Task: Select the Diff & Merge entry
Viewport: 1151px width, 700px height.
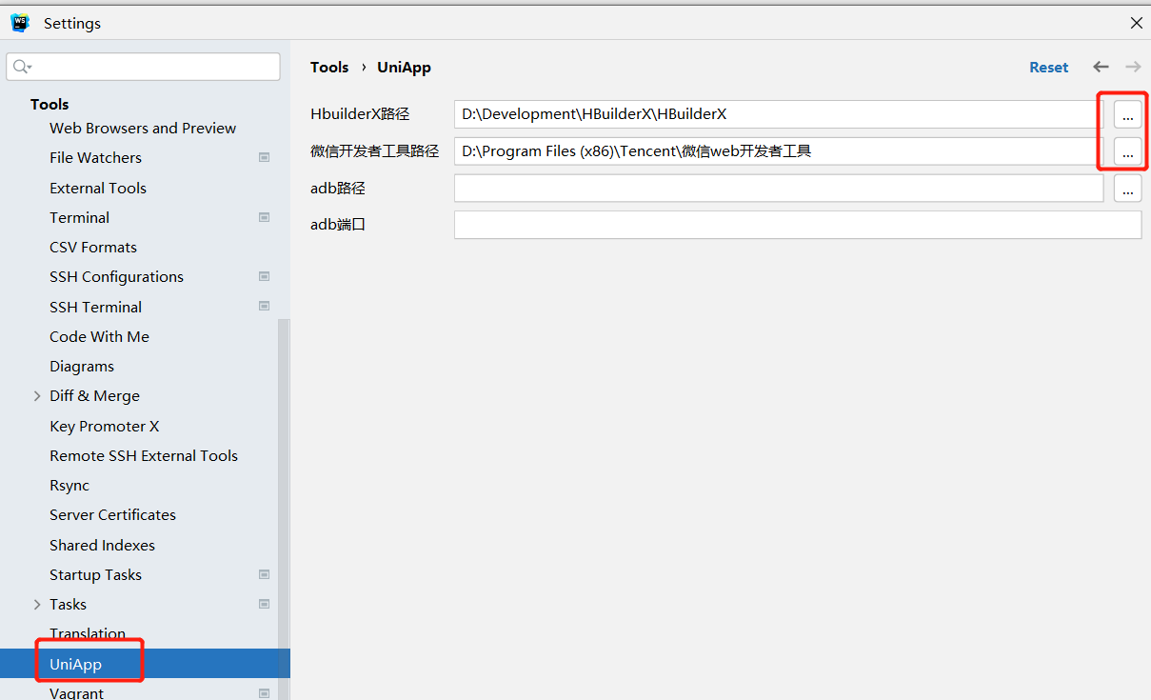Action: point(94,395)
